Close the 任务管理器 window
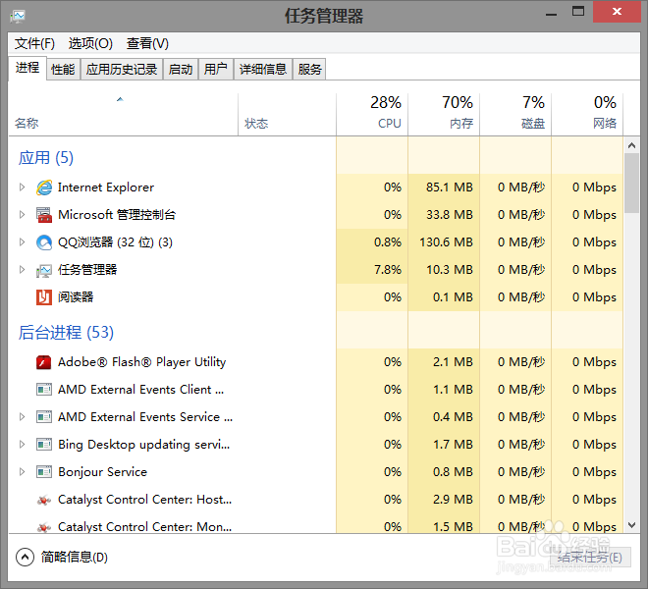 pyautogui.click(x=617, y=12)
